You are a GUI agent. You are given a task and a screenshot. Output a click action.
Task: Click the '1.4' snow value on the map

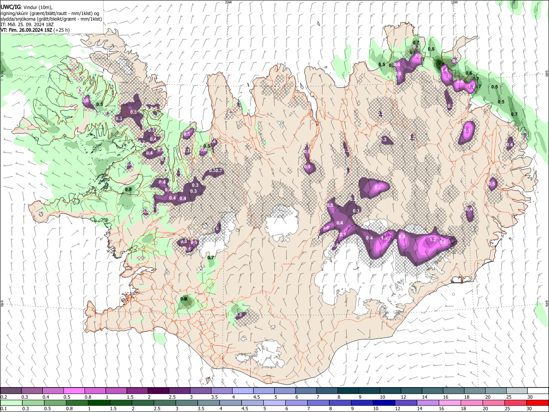(444, 70)
